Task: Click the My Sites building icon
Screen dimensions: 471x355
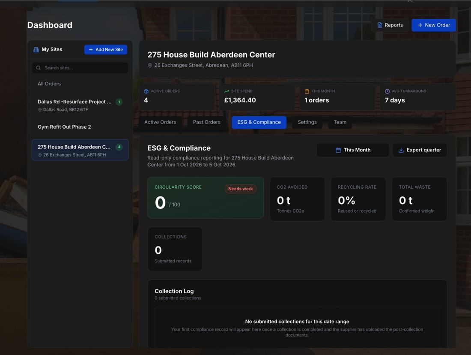Action: point(36,50)
